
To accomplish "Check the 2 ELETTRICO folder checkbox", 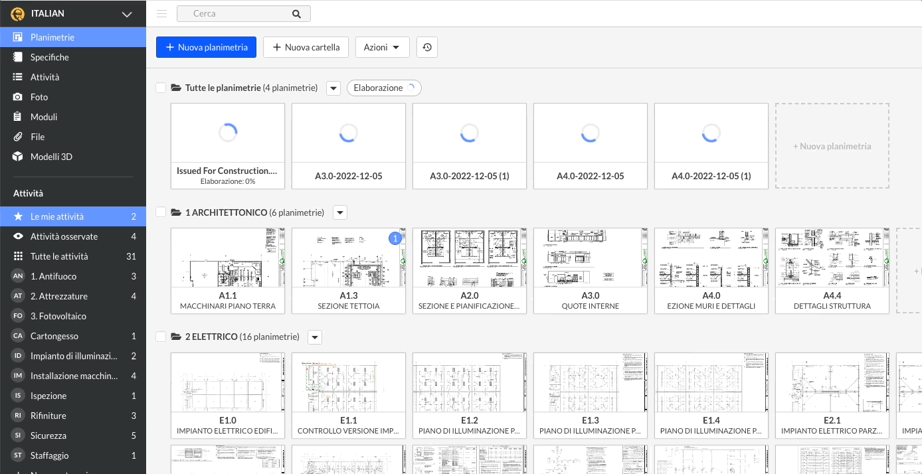I will pos(160,337).
